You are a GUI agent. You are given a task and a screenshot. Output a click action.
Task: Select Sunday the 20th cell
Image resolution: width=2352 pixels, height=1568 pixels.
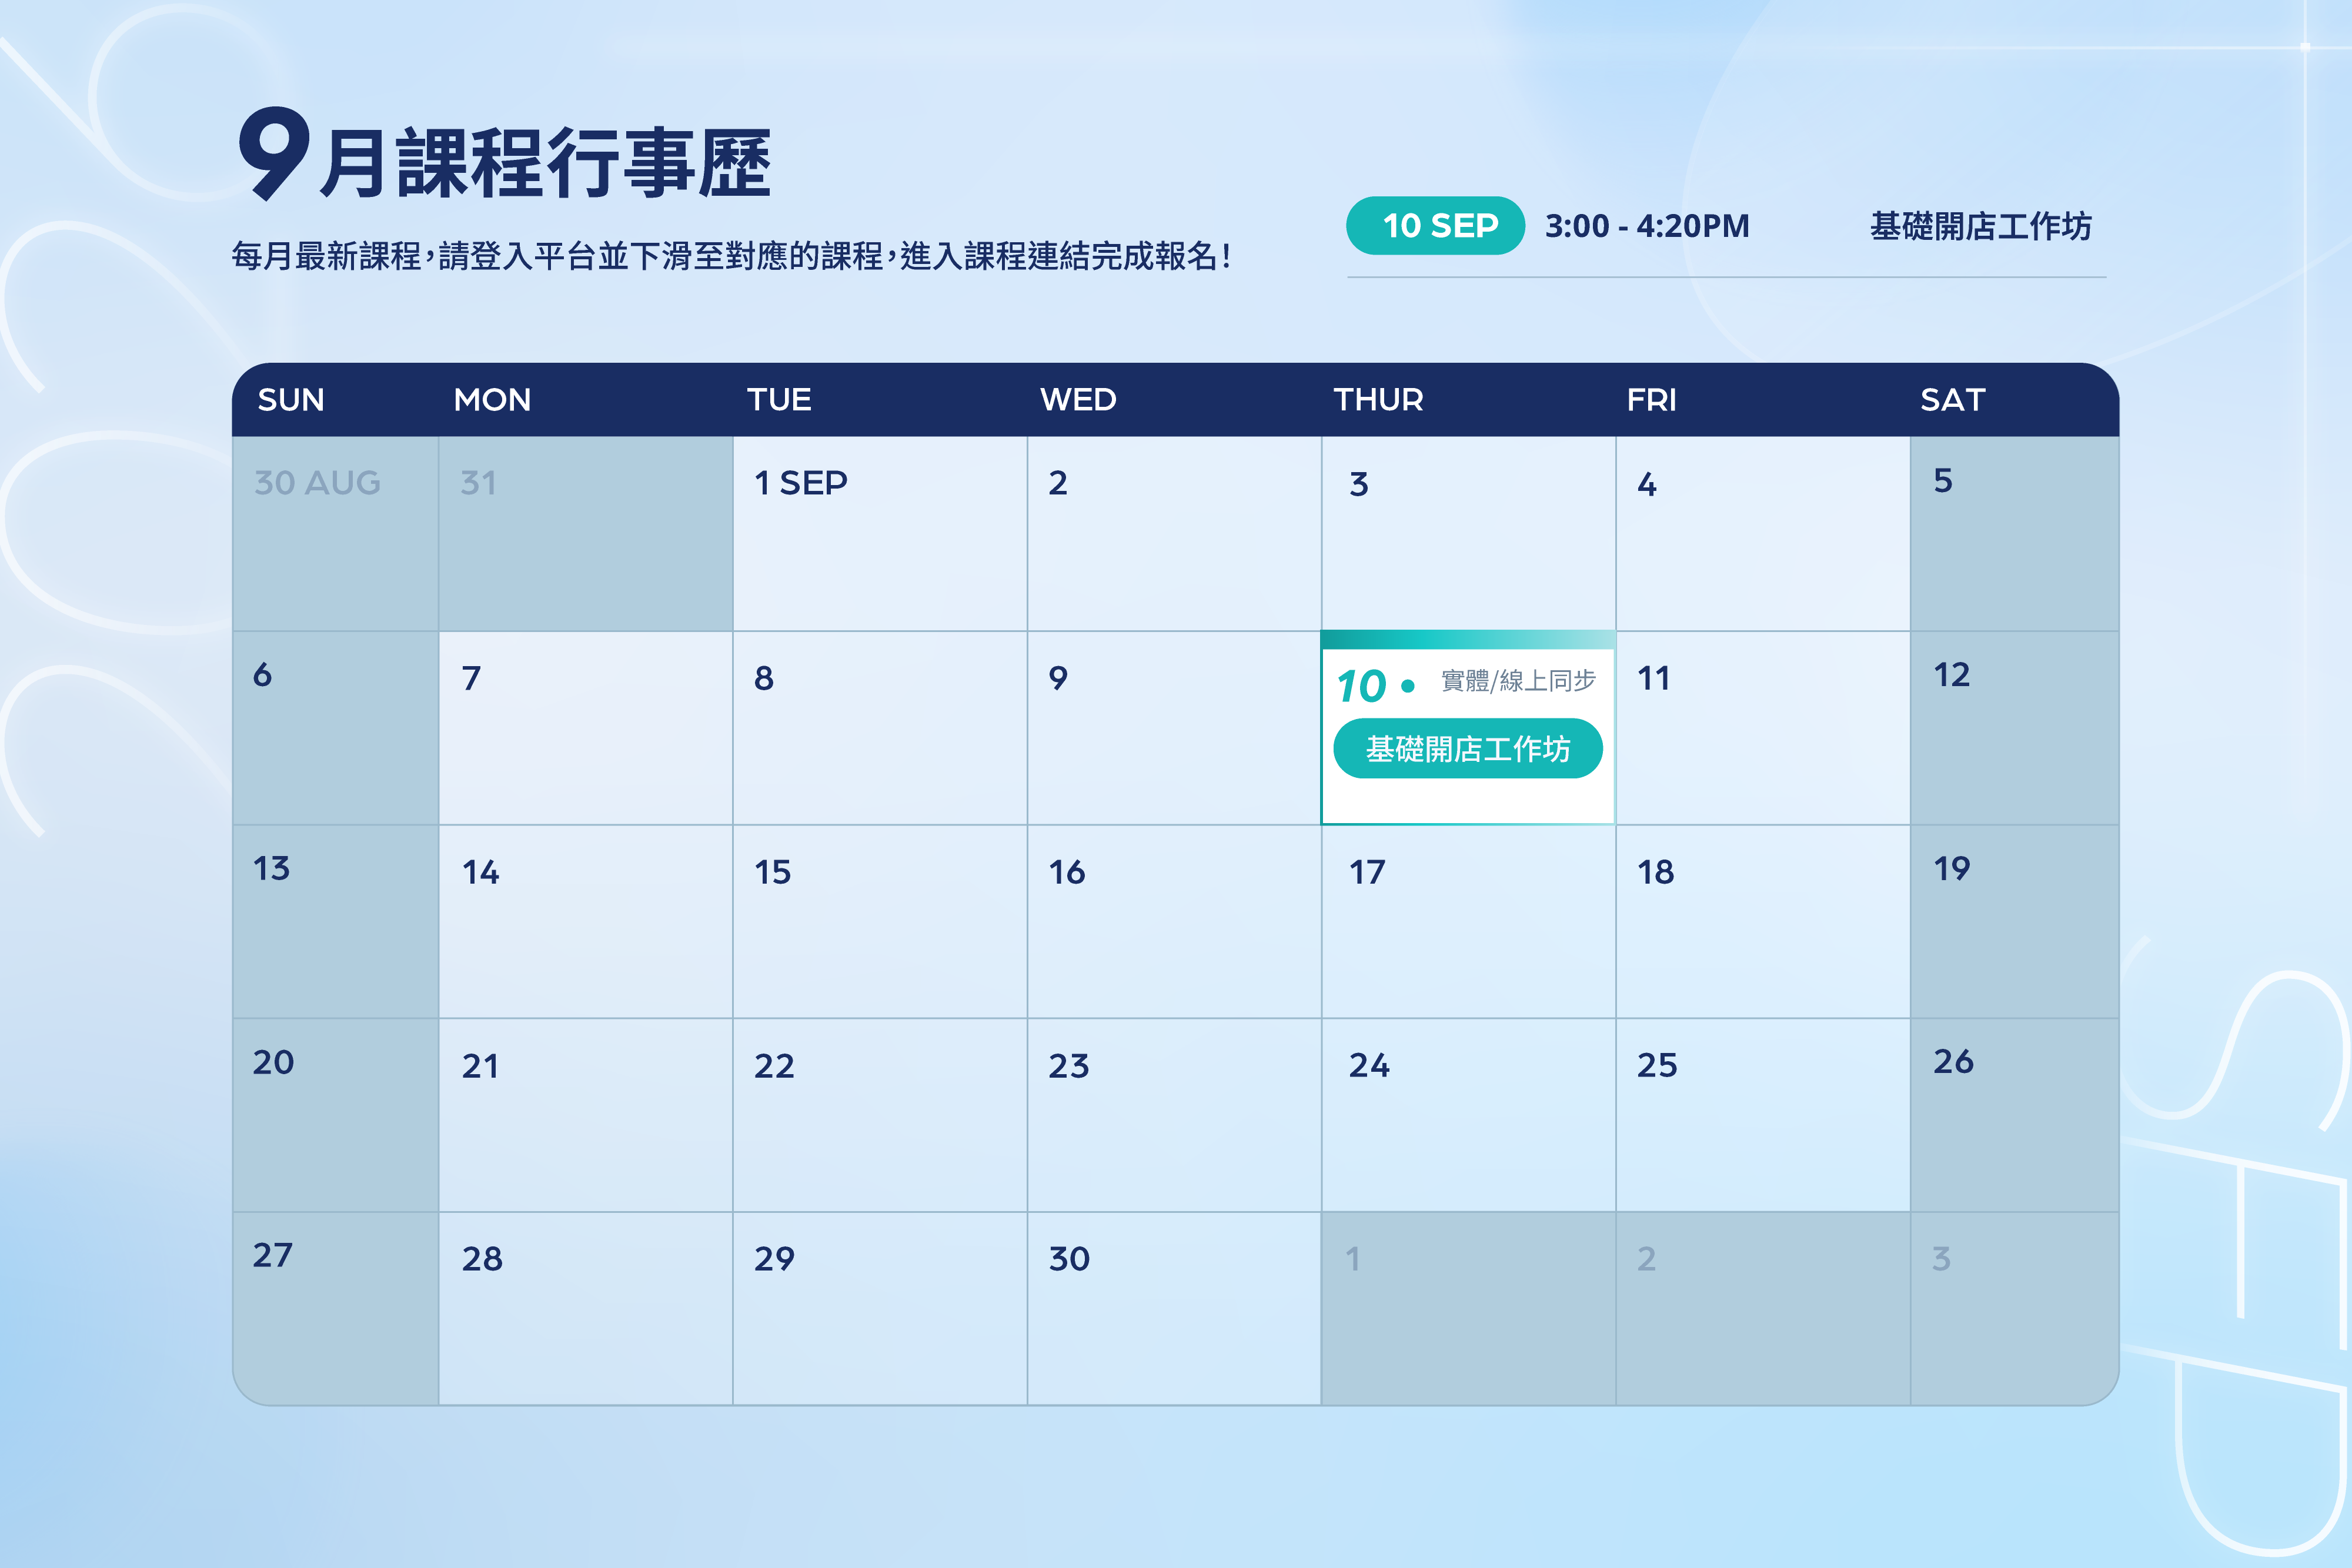pyautogui.click(x=335, y=1116)
